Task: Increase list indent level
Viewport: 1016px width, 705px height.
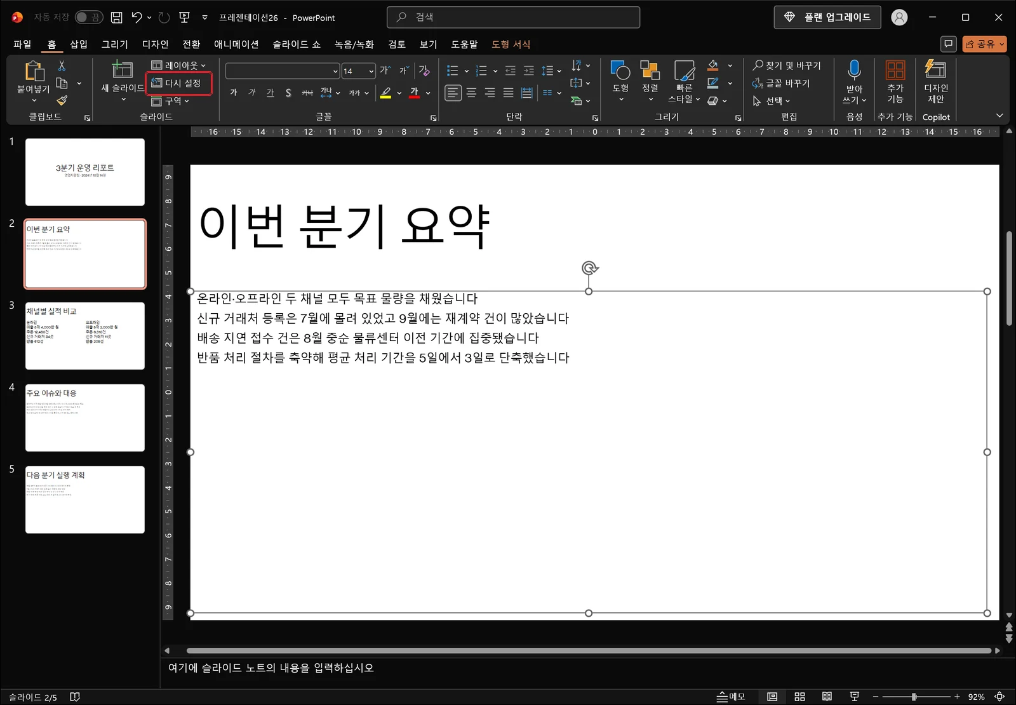Action: point(528,70)
